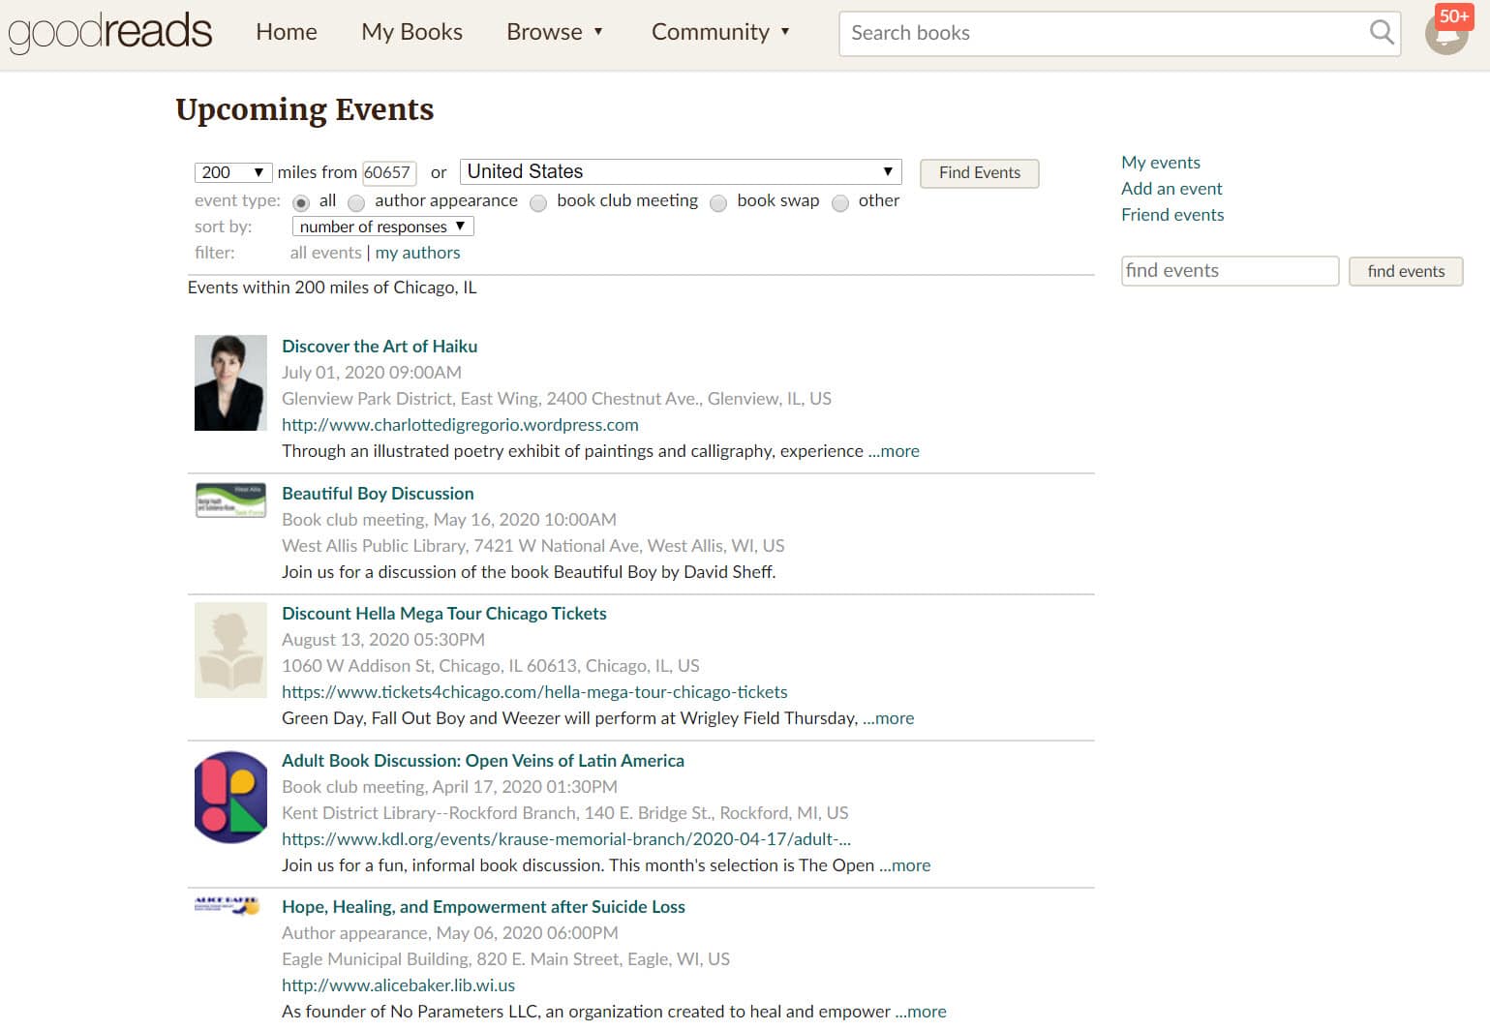
Task: Click the search magnifying glass icon
Action: pos(1381,32)
